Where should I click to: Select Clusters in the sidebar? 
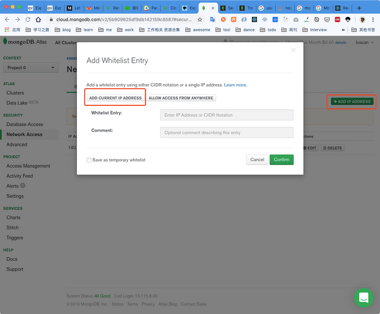pos(15,93)
